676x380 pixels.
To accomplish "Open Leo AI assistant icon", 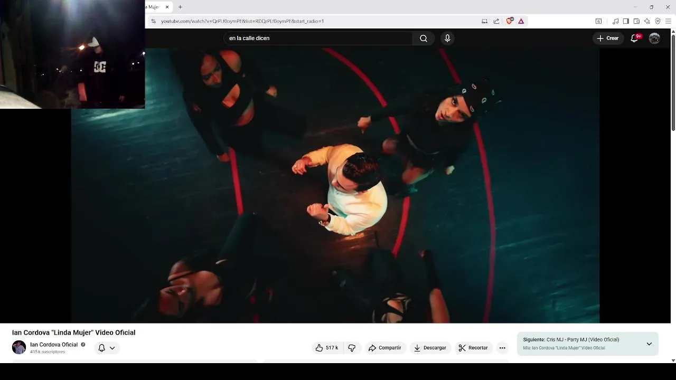I will point(647,21).
